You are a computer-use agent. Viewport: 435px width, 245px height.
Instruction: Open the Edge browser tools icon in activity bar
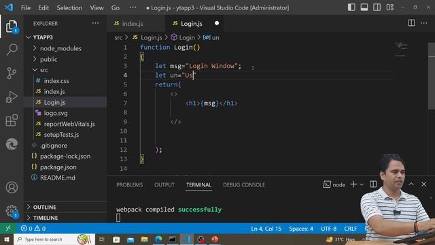(x=12, y=144)
